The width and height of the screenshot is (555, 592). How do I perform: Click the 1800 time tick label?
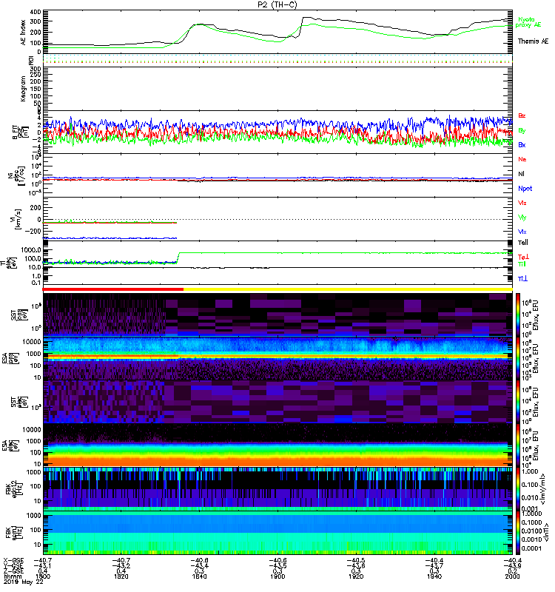pos(43,576)
